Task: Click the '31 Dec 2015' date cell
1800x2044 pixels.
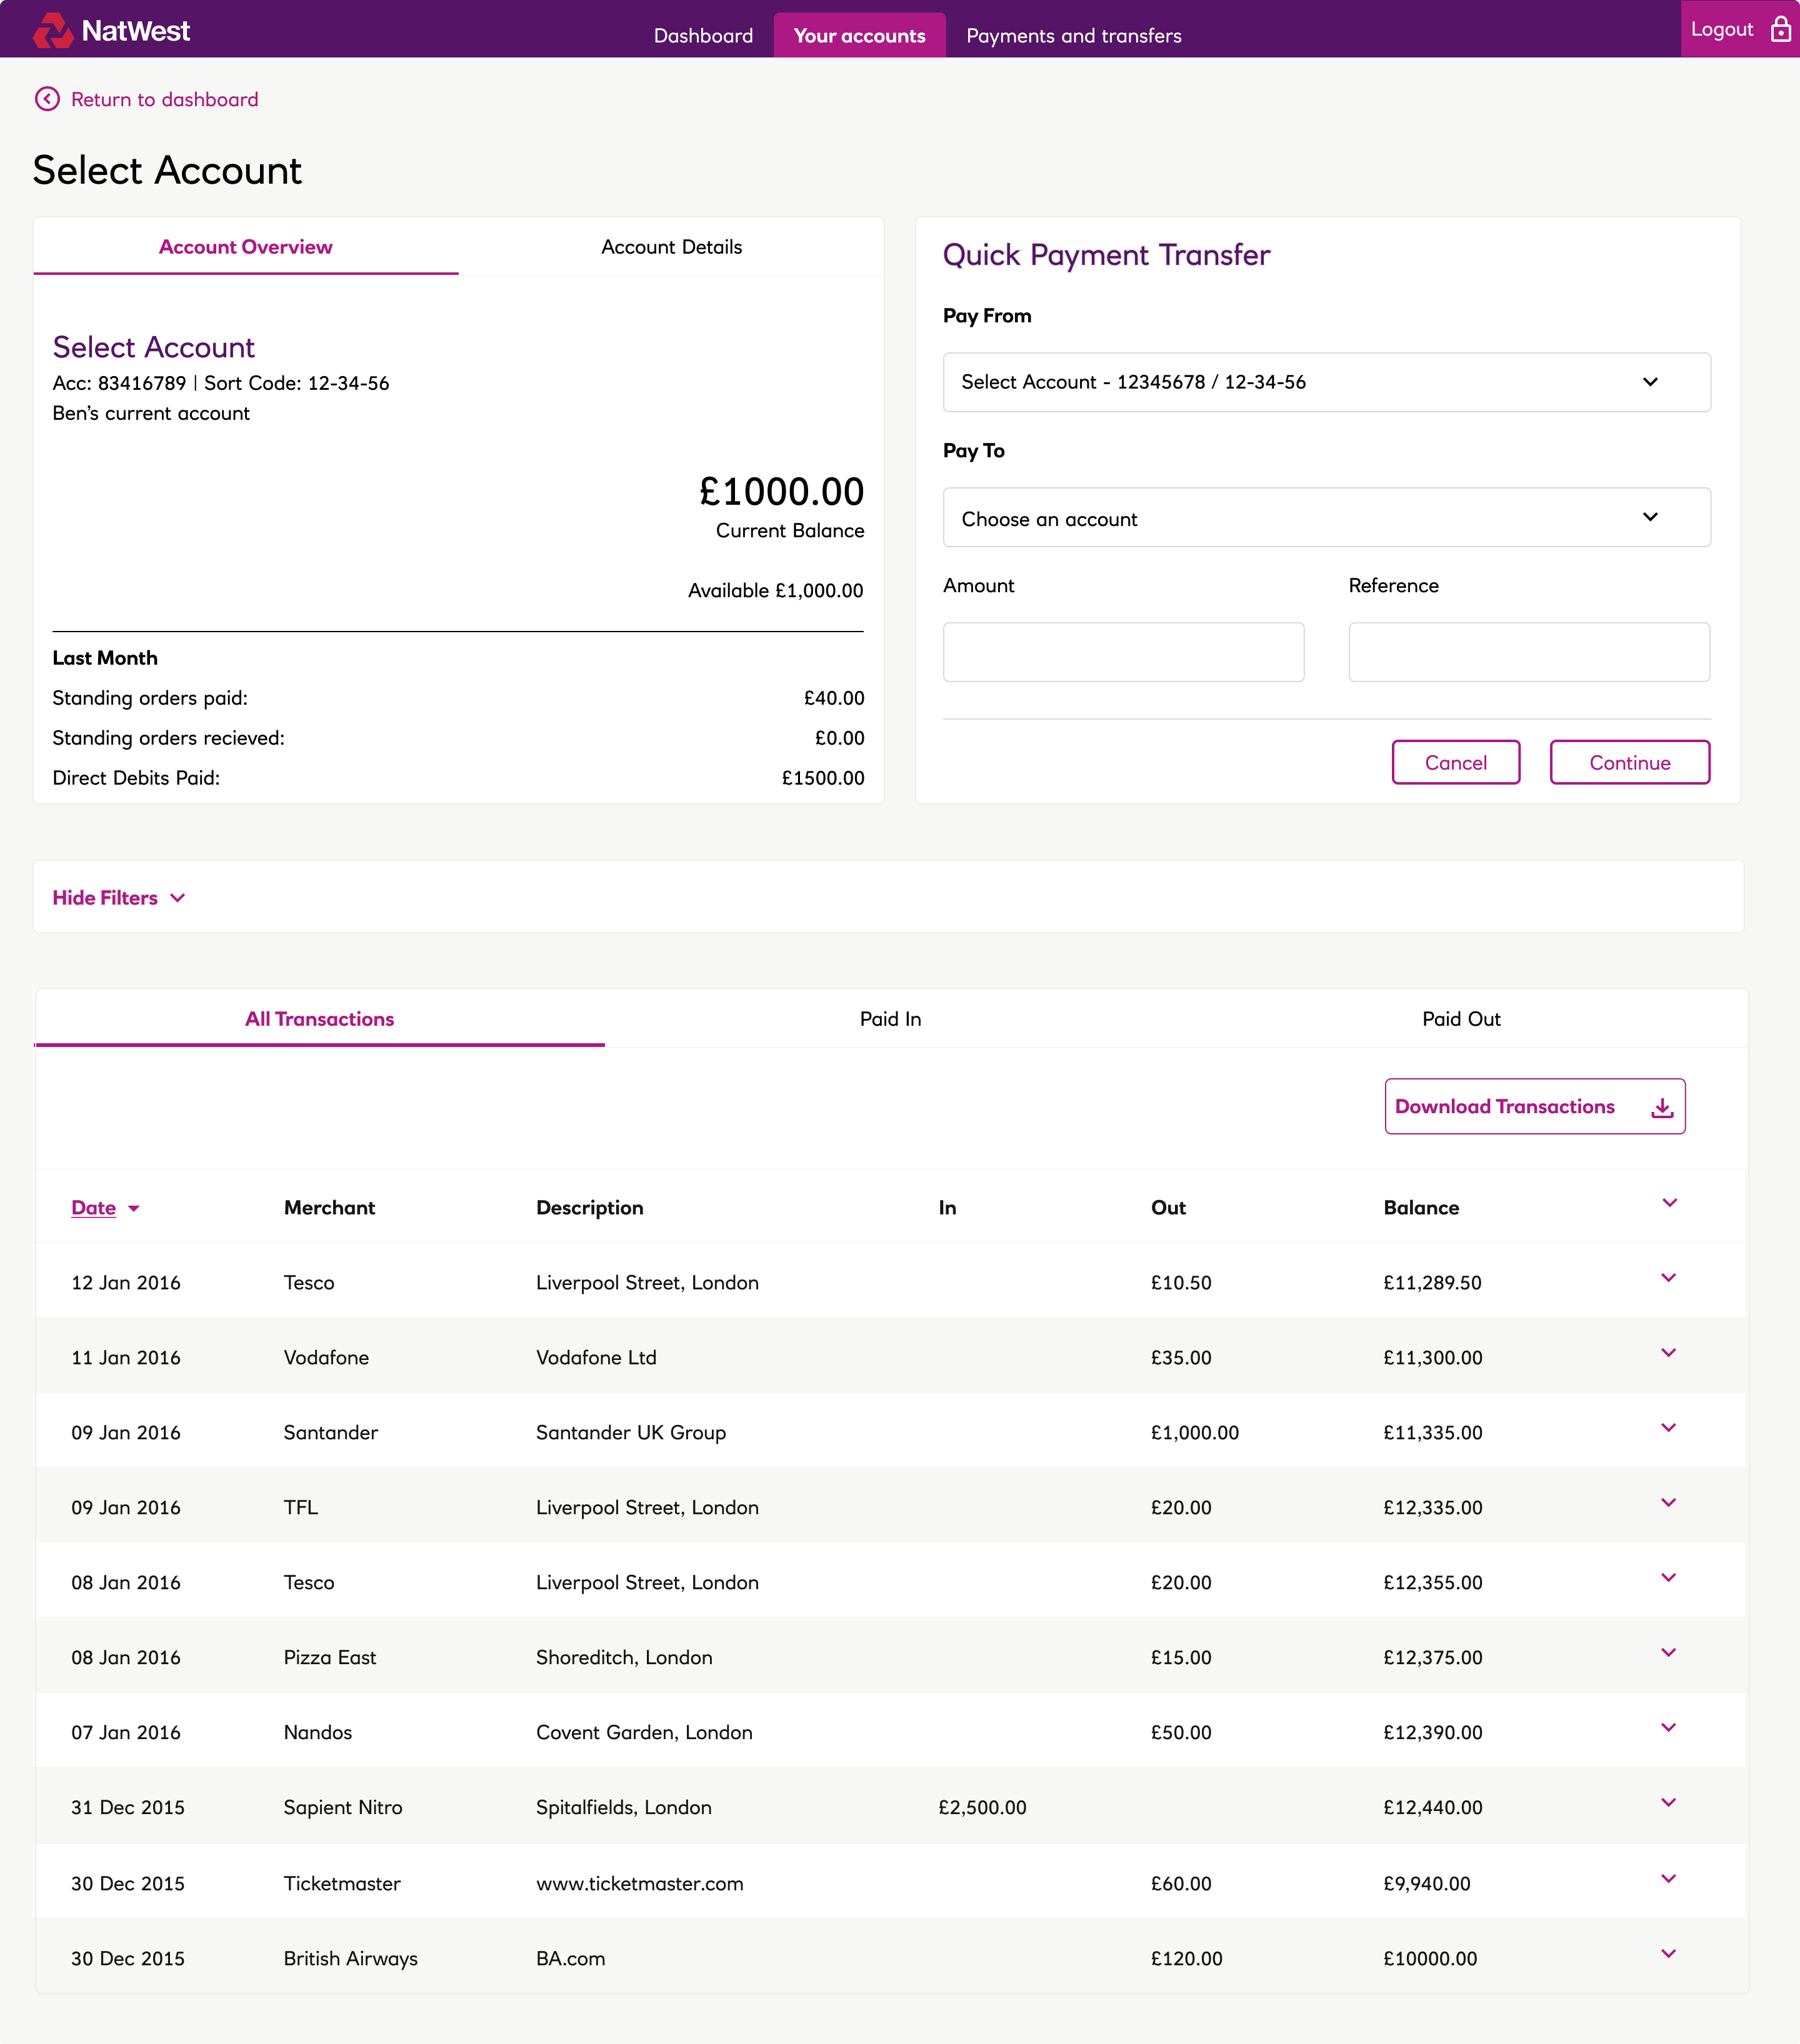Action: [x=128, y=1808]
